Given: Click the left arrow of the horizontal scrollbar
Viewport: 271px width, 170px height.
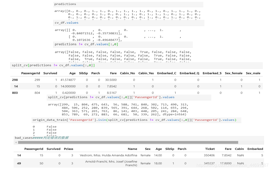Looking at the screenshot, I should pos(16,143).
